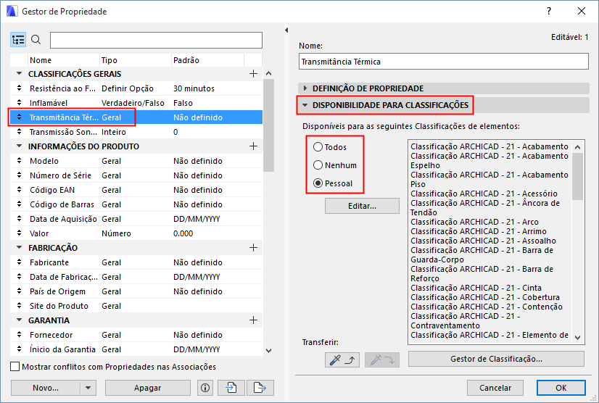Collapse the INFORMAÇÕES DO PRODUTO group
Image resolution: width=599 pixels, height=403 pixels.
tap(19, 146)
